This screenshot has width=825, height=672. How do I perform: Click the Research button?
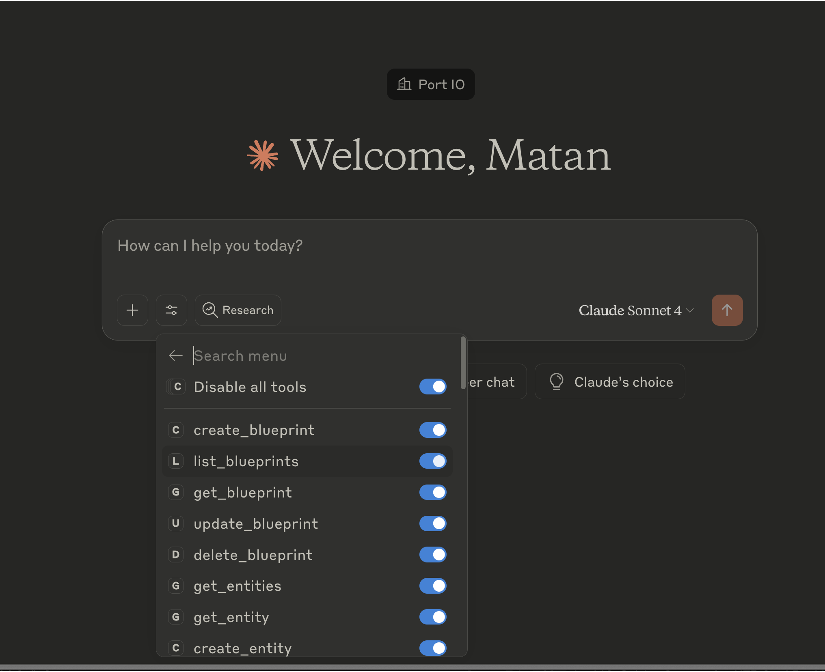click(238, 310)
